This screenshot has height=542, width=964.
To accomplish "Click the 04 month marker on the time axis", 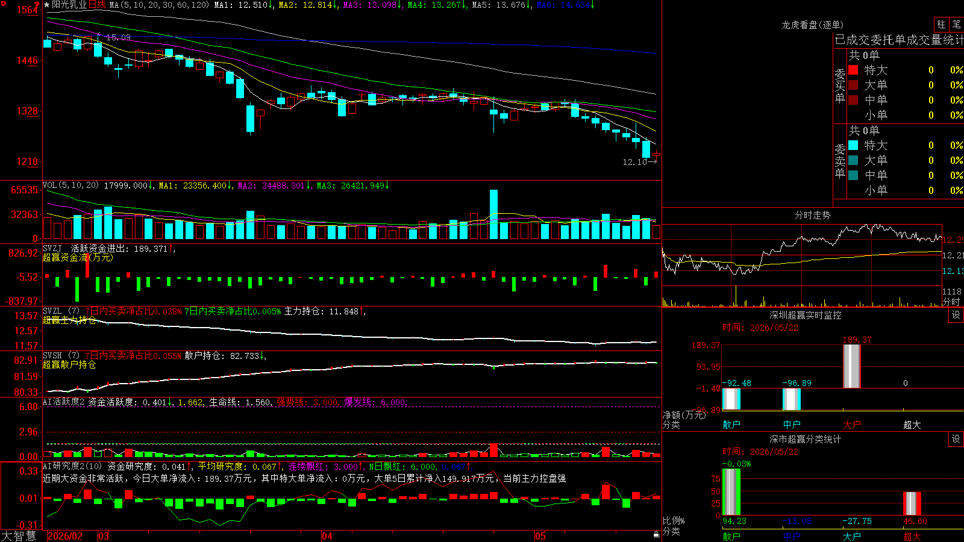I will tap(327, 536).
